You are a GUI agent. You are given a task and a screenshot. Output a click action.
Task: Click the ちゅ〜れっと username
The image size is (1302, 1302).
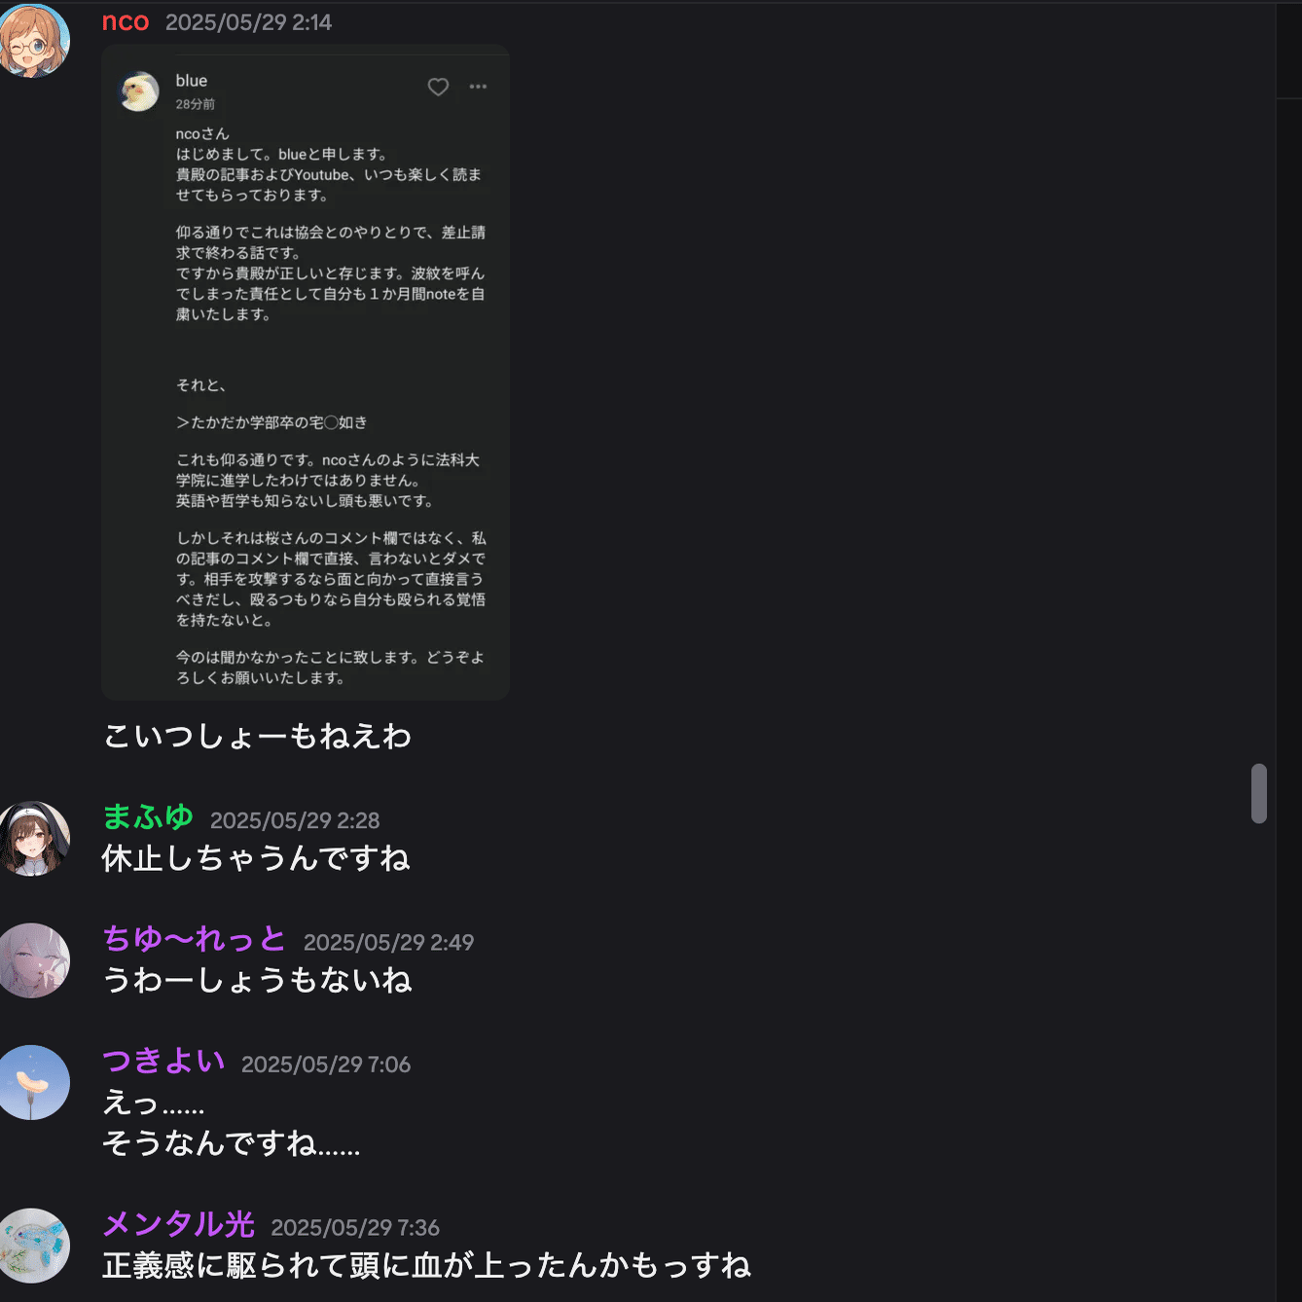tap(195, 939)
